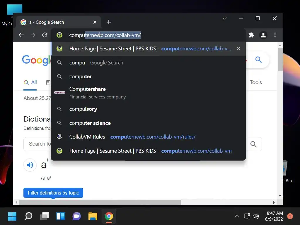Viewport: 300px width, 225px height.
Task: Open the Chrome profile avatar
Action: pos(263,35)
